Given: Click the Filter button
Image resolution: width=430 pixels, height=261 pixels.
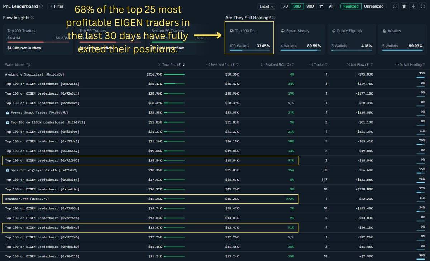Looking at the screenshot, I should point(56,6).
